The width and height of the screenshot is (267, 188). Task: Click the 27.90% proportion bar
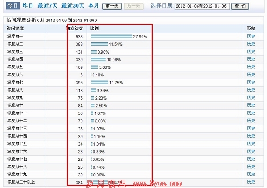111,36
